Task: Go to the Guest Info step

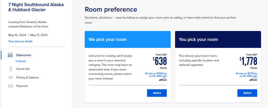Action: coord(23,69)
